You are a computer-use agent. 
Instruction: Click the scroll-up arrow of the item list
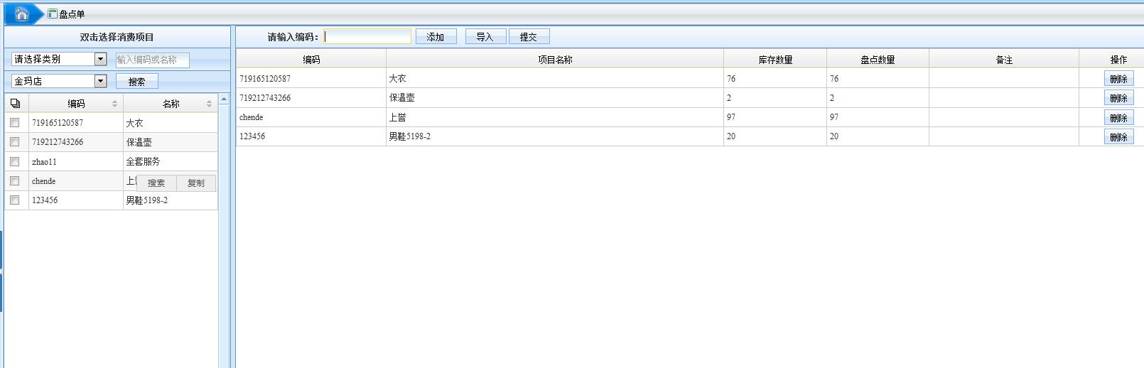tap(224, 99)
